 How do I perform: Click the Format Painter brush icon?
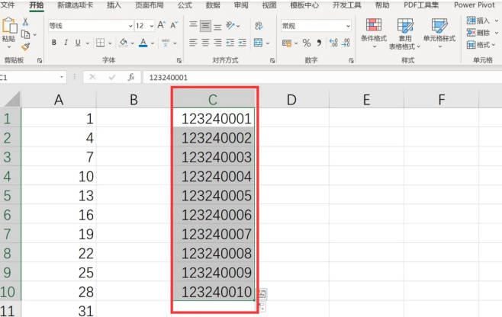pyautogui.click(x=26, y=46)
